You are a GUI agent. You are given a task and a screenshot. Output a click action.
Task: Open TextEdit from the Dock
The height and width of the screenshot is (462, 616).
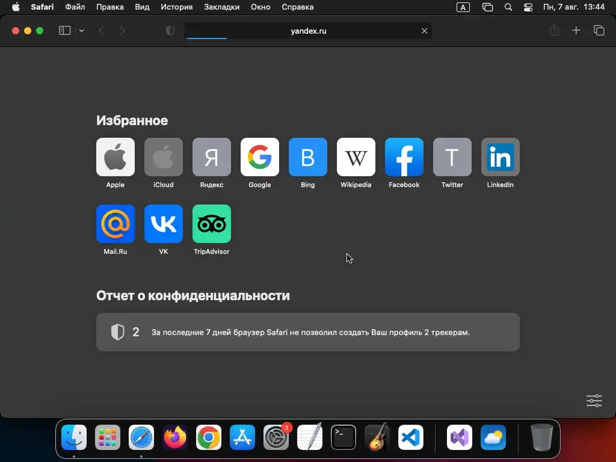(310, 437)
